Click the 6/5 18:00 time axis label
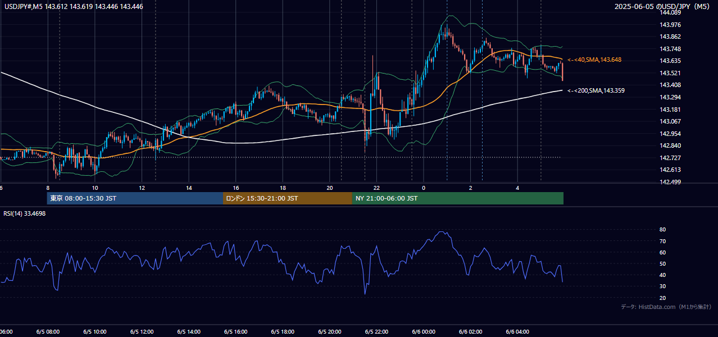 [x=283, y=331]
